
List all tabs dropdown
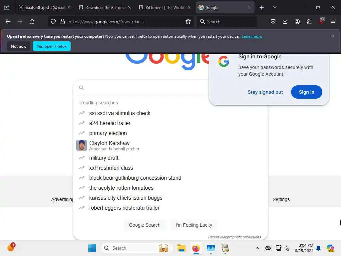click(275, 8)
